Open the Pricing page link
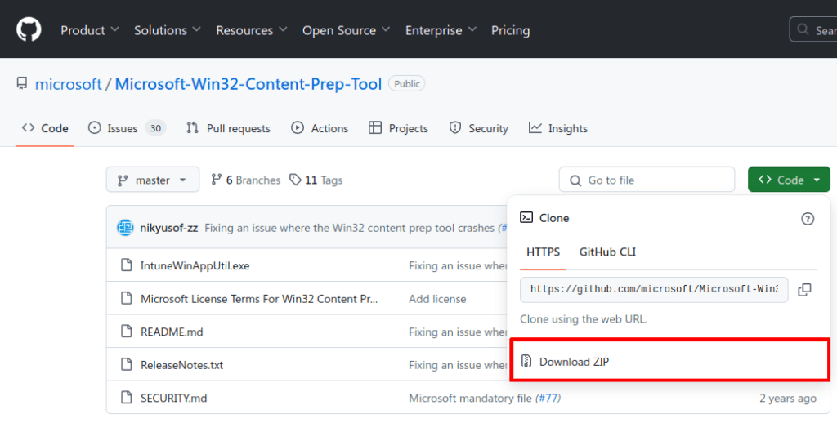Screen dimensions: 837x423 [x=510, y=30]
